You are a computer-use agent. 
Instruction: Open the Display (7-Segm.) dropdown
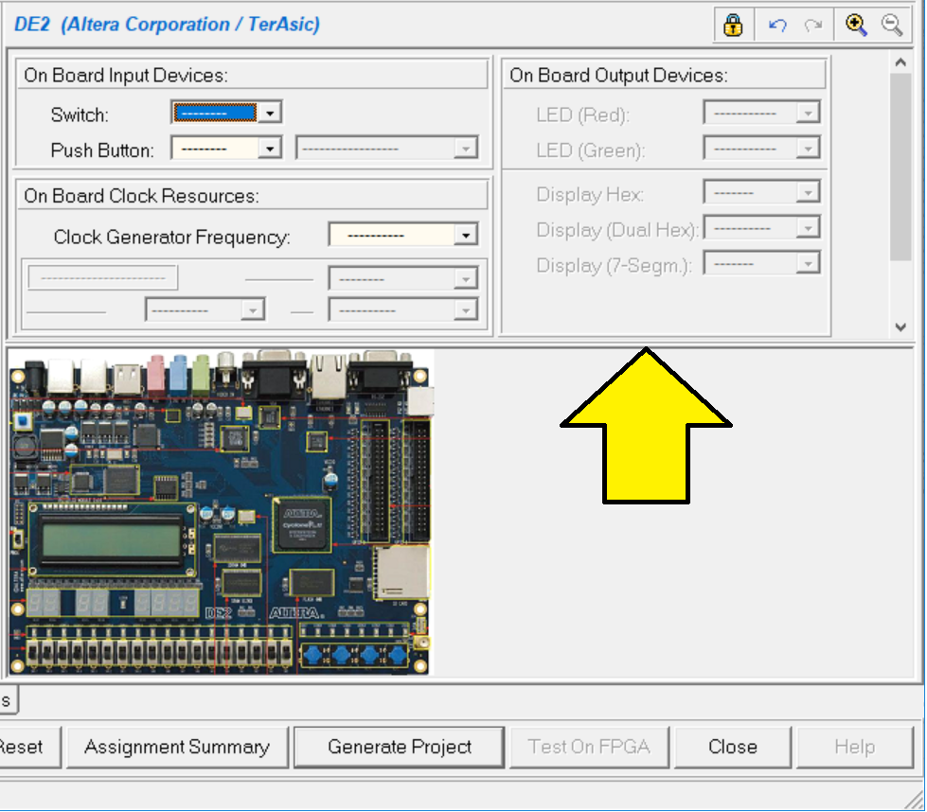click(x=761, y=263)
